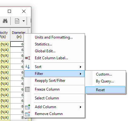The image size is (132, 121).
Task: Click the Edit Column Label icon
Action: pyautogui.click(x=28, y=58)
